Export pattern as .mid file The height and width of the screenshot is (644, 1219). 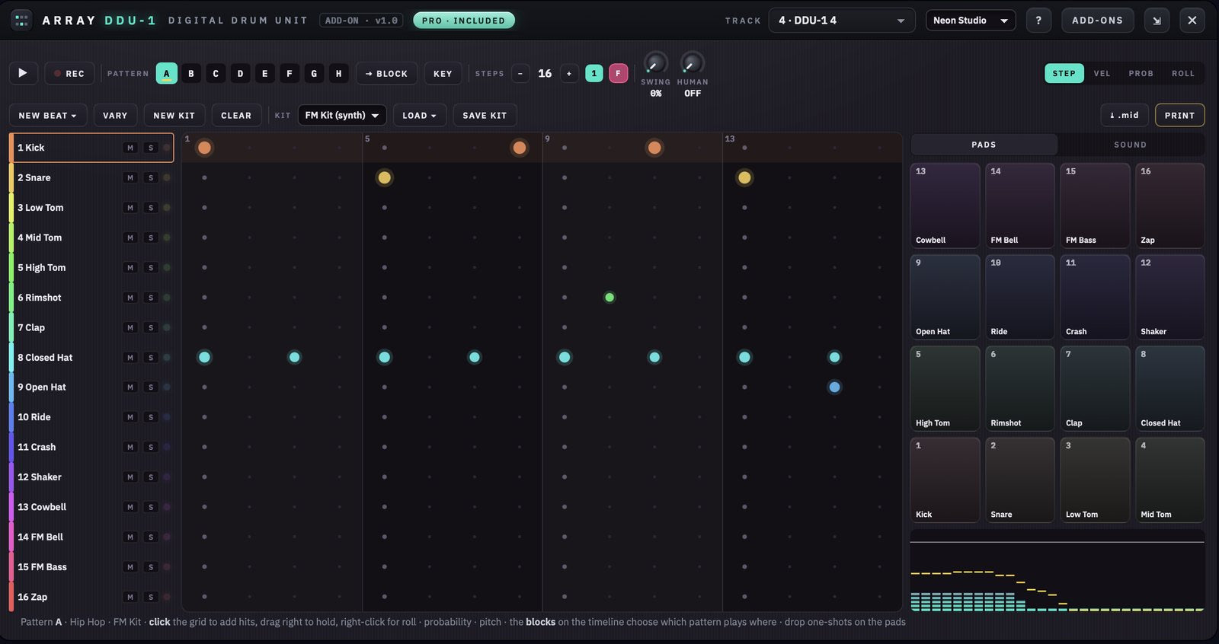(1125, 115)
